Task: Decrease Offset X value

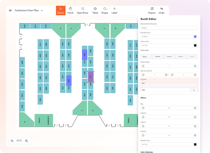Action: tap(143, 117)
